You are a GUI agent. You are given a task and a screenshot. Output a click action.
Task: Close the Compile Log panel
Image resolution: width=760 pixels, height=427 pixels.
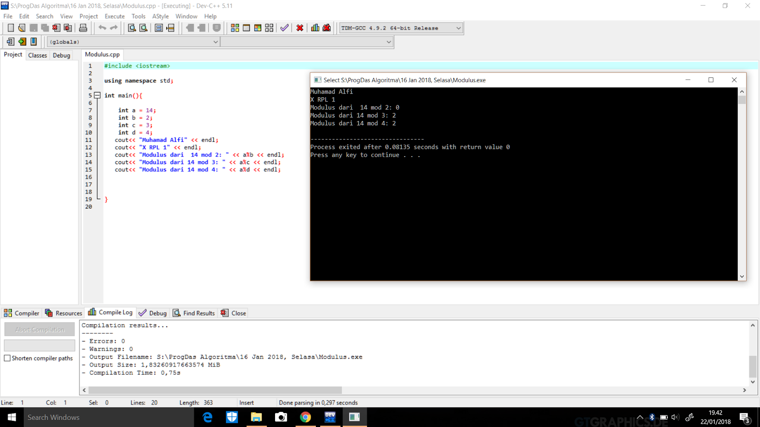[233, 313]
